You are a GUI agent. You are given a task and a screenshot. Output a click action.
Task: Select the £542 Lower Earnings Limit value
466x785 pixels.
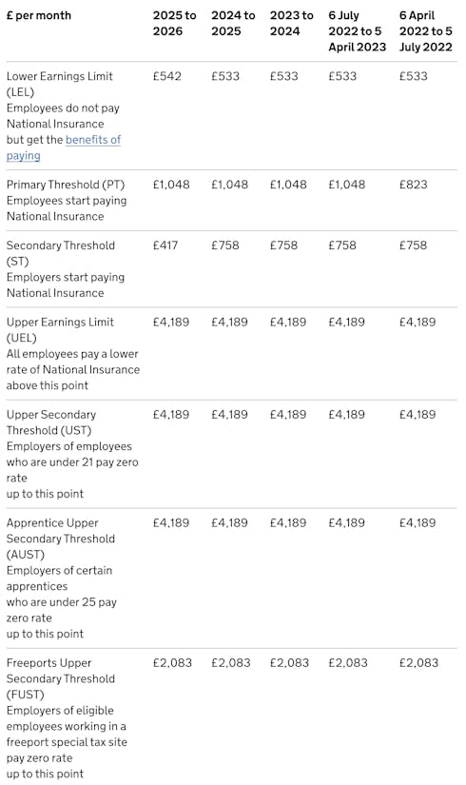coord(166,76)
